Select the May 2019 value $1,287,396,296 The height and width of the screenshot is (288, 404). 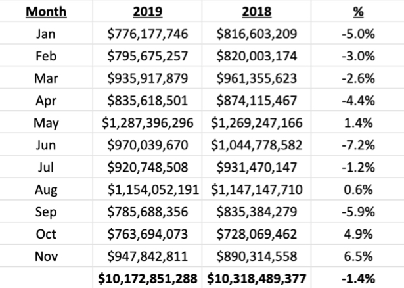148,123
